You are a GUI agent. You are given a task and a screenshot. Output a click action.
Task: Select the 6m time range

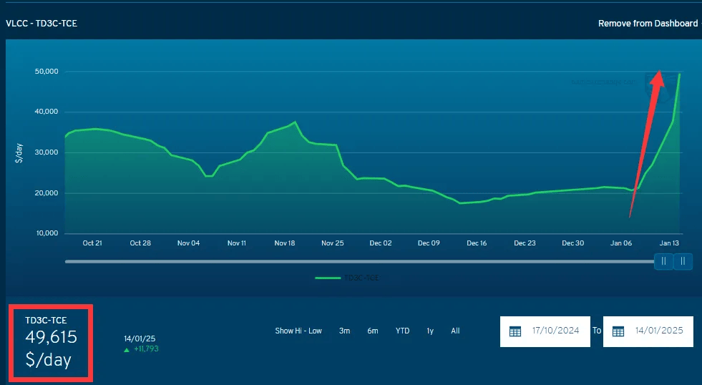click(373, 331)
